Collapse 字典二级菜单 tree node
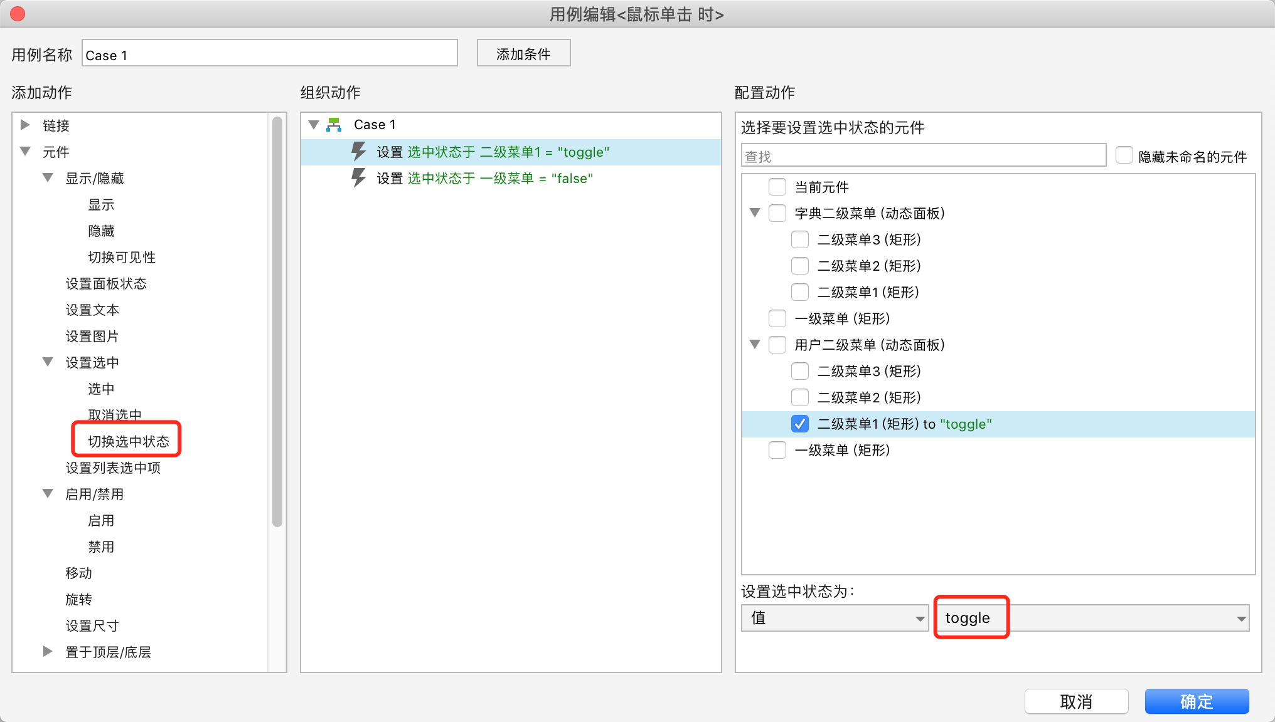1275x722 pixels. coord(755,212)
